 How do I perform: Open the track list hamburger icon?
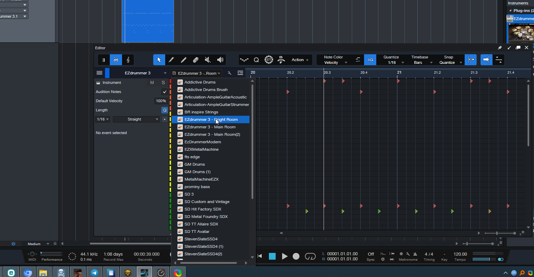(99, 73)
